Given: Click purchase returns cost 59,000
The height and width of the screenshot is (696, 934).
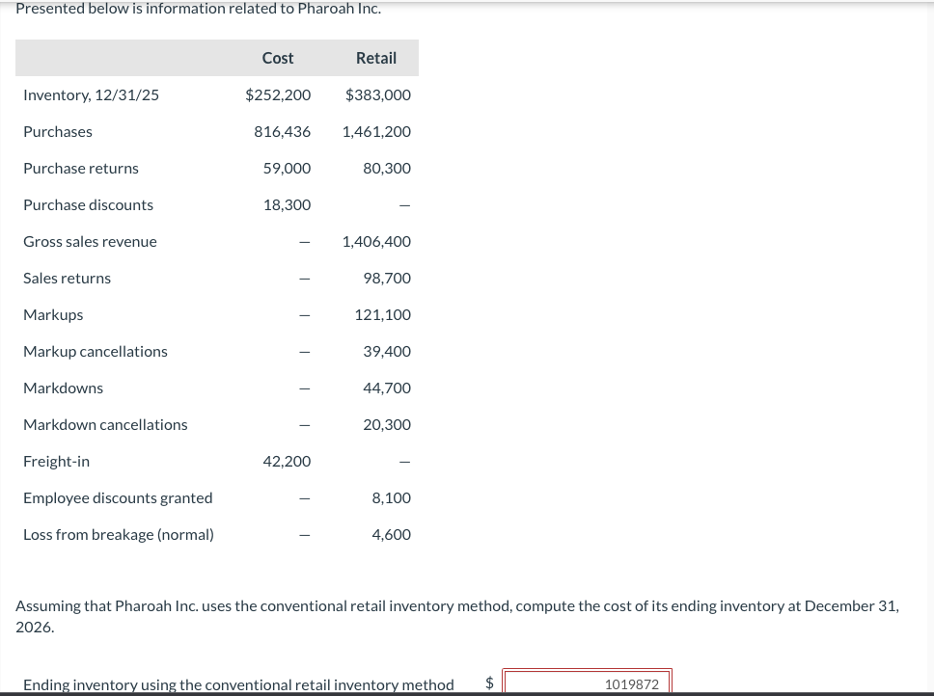Looking at the screenshot, I should 288,169.
